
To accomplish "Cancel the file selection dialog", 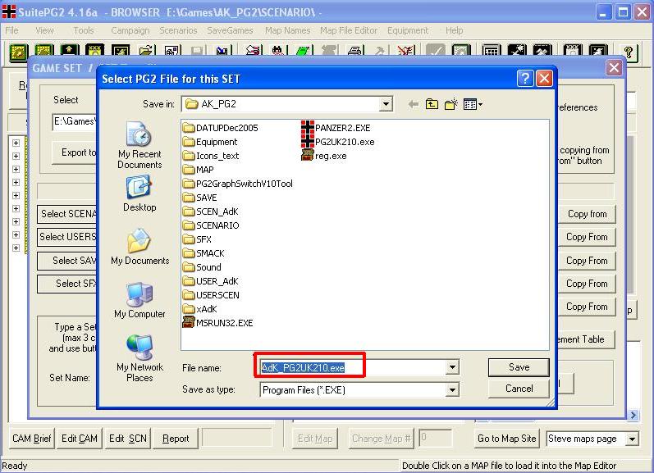I will click(x=519, y=389).
